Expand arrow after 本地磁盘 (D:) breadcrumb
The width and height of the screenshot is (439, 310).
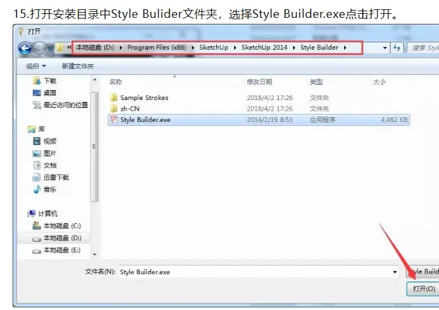(121, 48)
